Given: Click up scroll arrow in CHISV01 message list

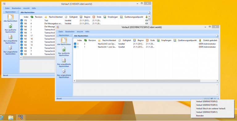Looking at the screenshot, I should click(149, 16).
